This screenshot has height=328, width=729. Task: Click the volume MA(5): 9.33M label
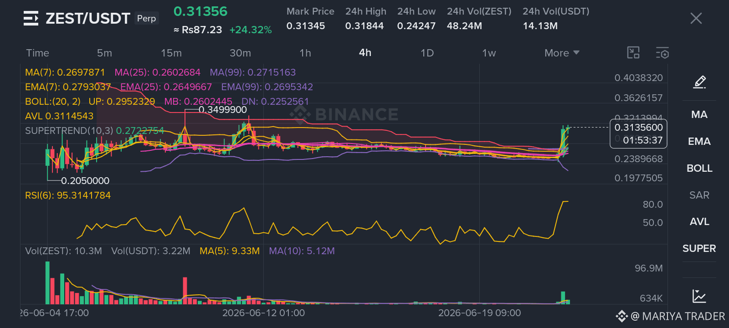[x=230, y=251]
